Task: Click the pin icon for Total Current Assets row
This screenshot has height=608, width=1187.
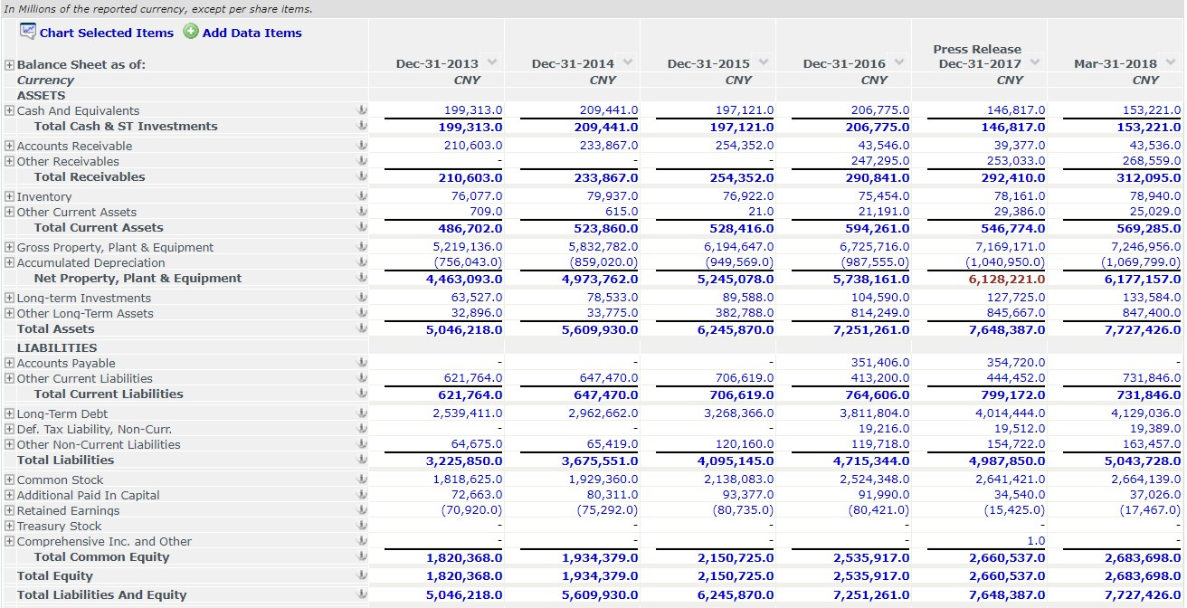Action: pyautogui.click(x=362, y=227)
